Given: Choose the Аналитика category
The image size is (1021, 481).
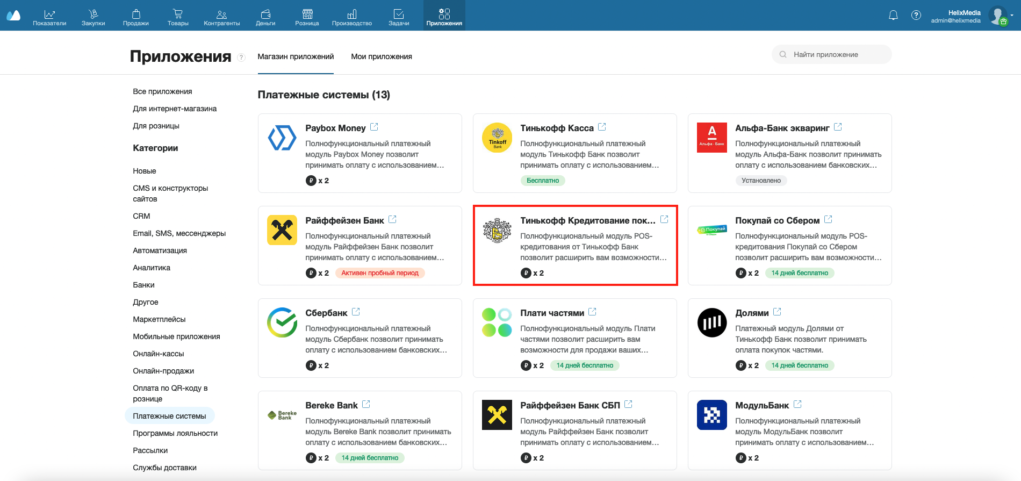Looking at the screenshot, I should point(152,268).
